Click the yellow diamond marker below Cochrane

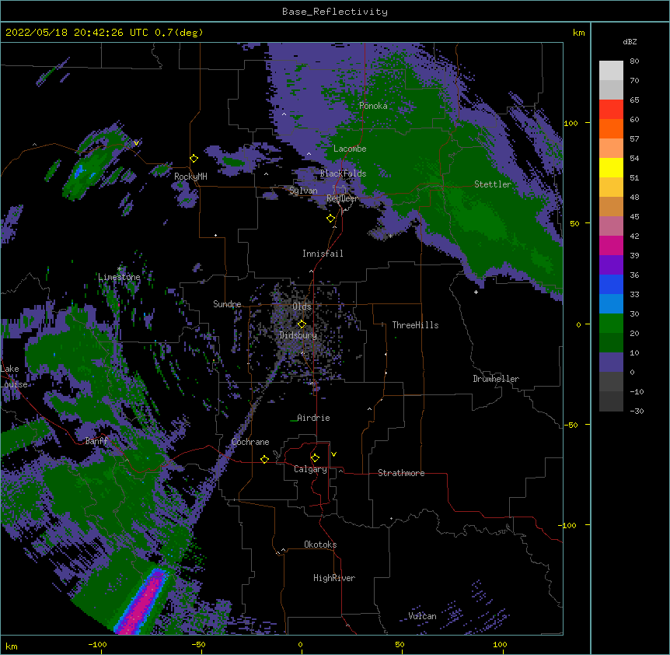(264, 459)
